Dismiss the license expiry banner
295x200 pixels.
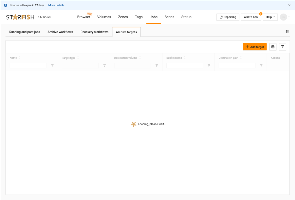(290, 5)
